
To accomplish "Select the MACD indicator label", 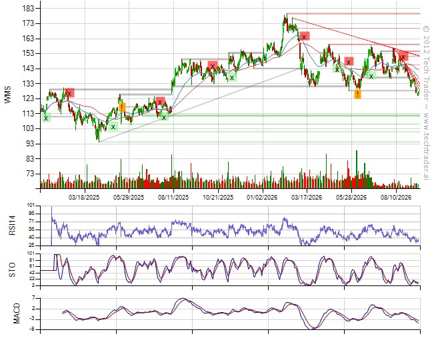I will tap(17, 313).
